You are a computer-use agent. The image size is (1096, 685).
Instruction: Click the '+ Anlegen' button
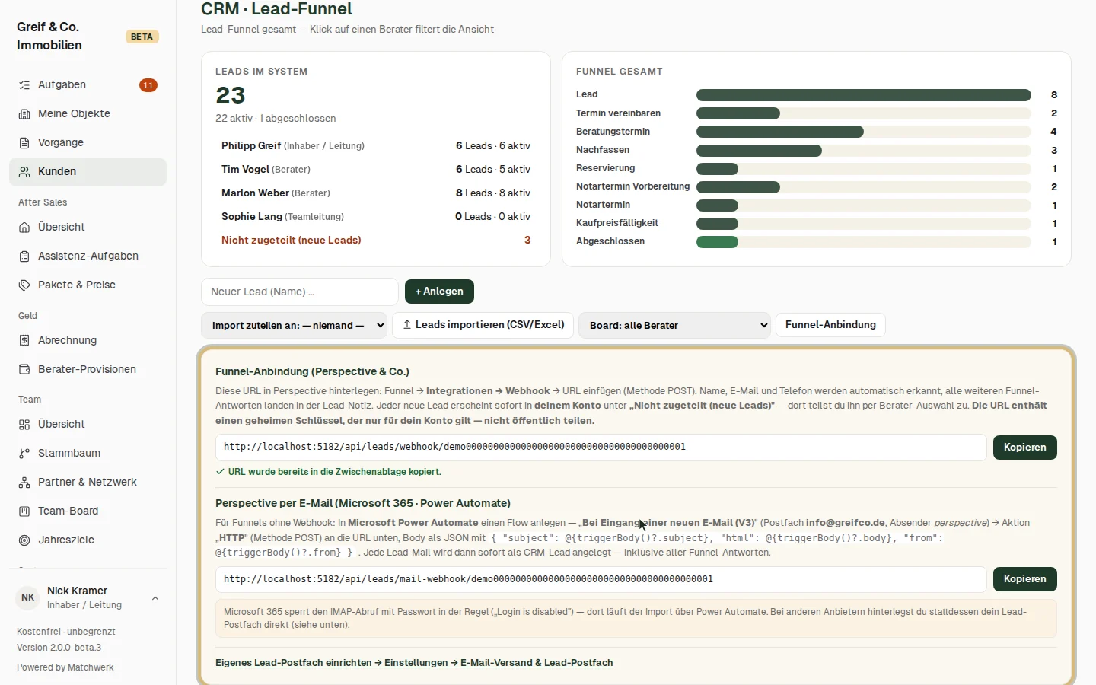coord(439,292)
